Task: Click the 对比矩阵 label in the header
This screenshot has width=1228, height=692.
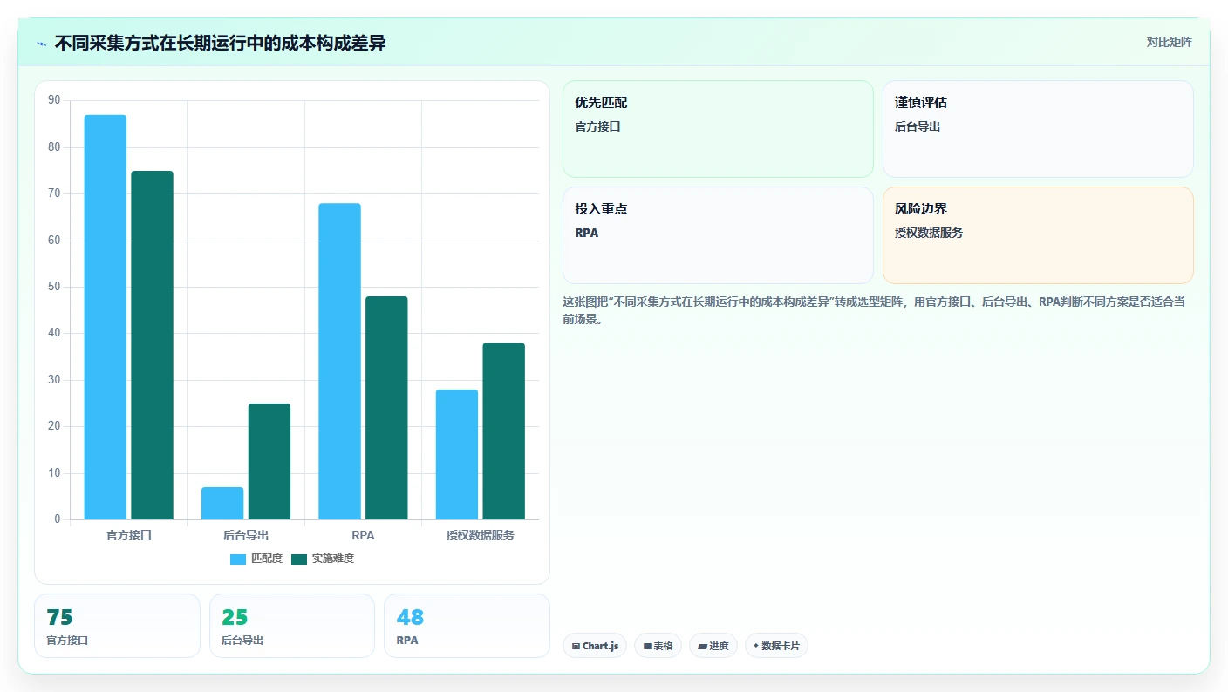Action: (x=1169, y=42)
